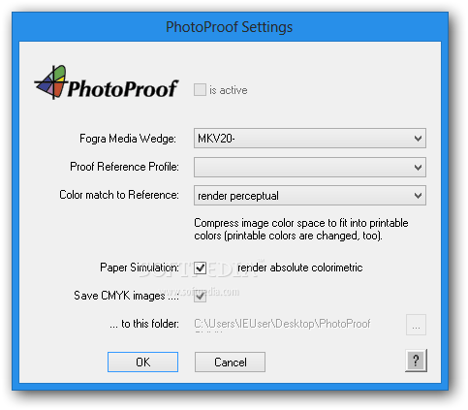
Task: Open Proof Reference Profile dropdown
Action: tap(310, 167)
